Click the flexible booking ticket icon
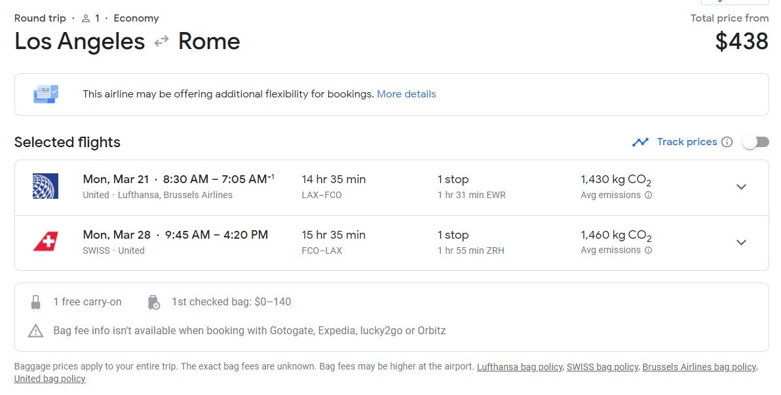This screenshot has height=395, width=781. pos(45,94)
